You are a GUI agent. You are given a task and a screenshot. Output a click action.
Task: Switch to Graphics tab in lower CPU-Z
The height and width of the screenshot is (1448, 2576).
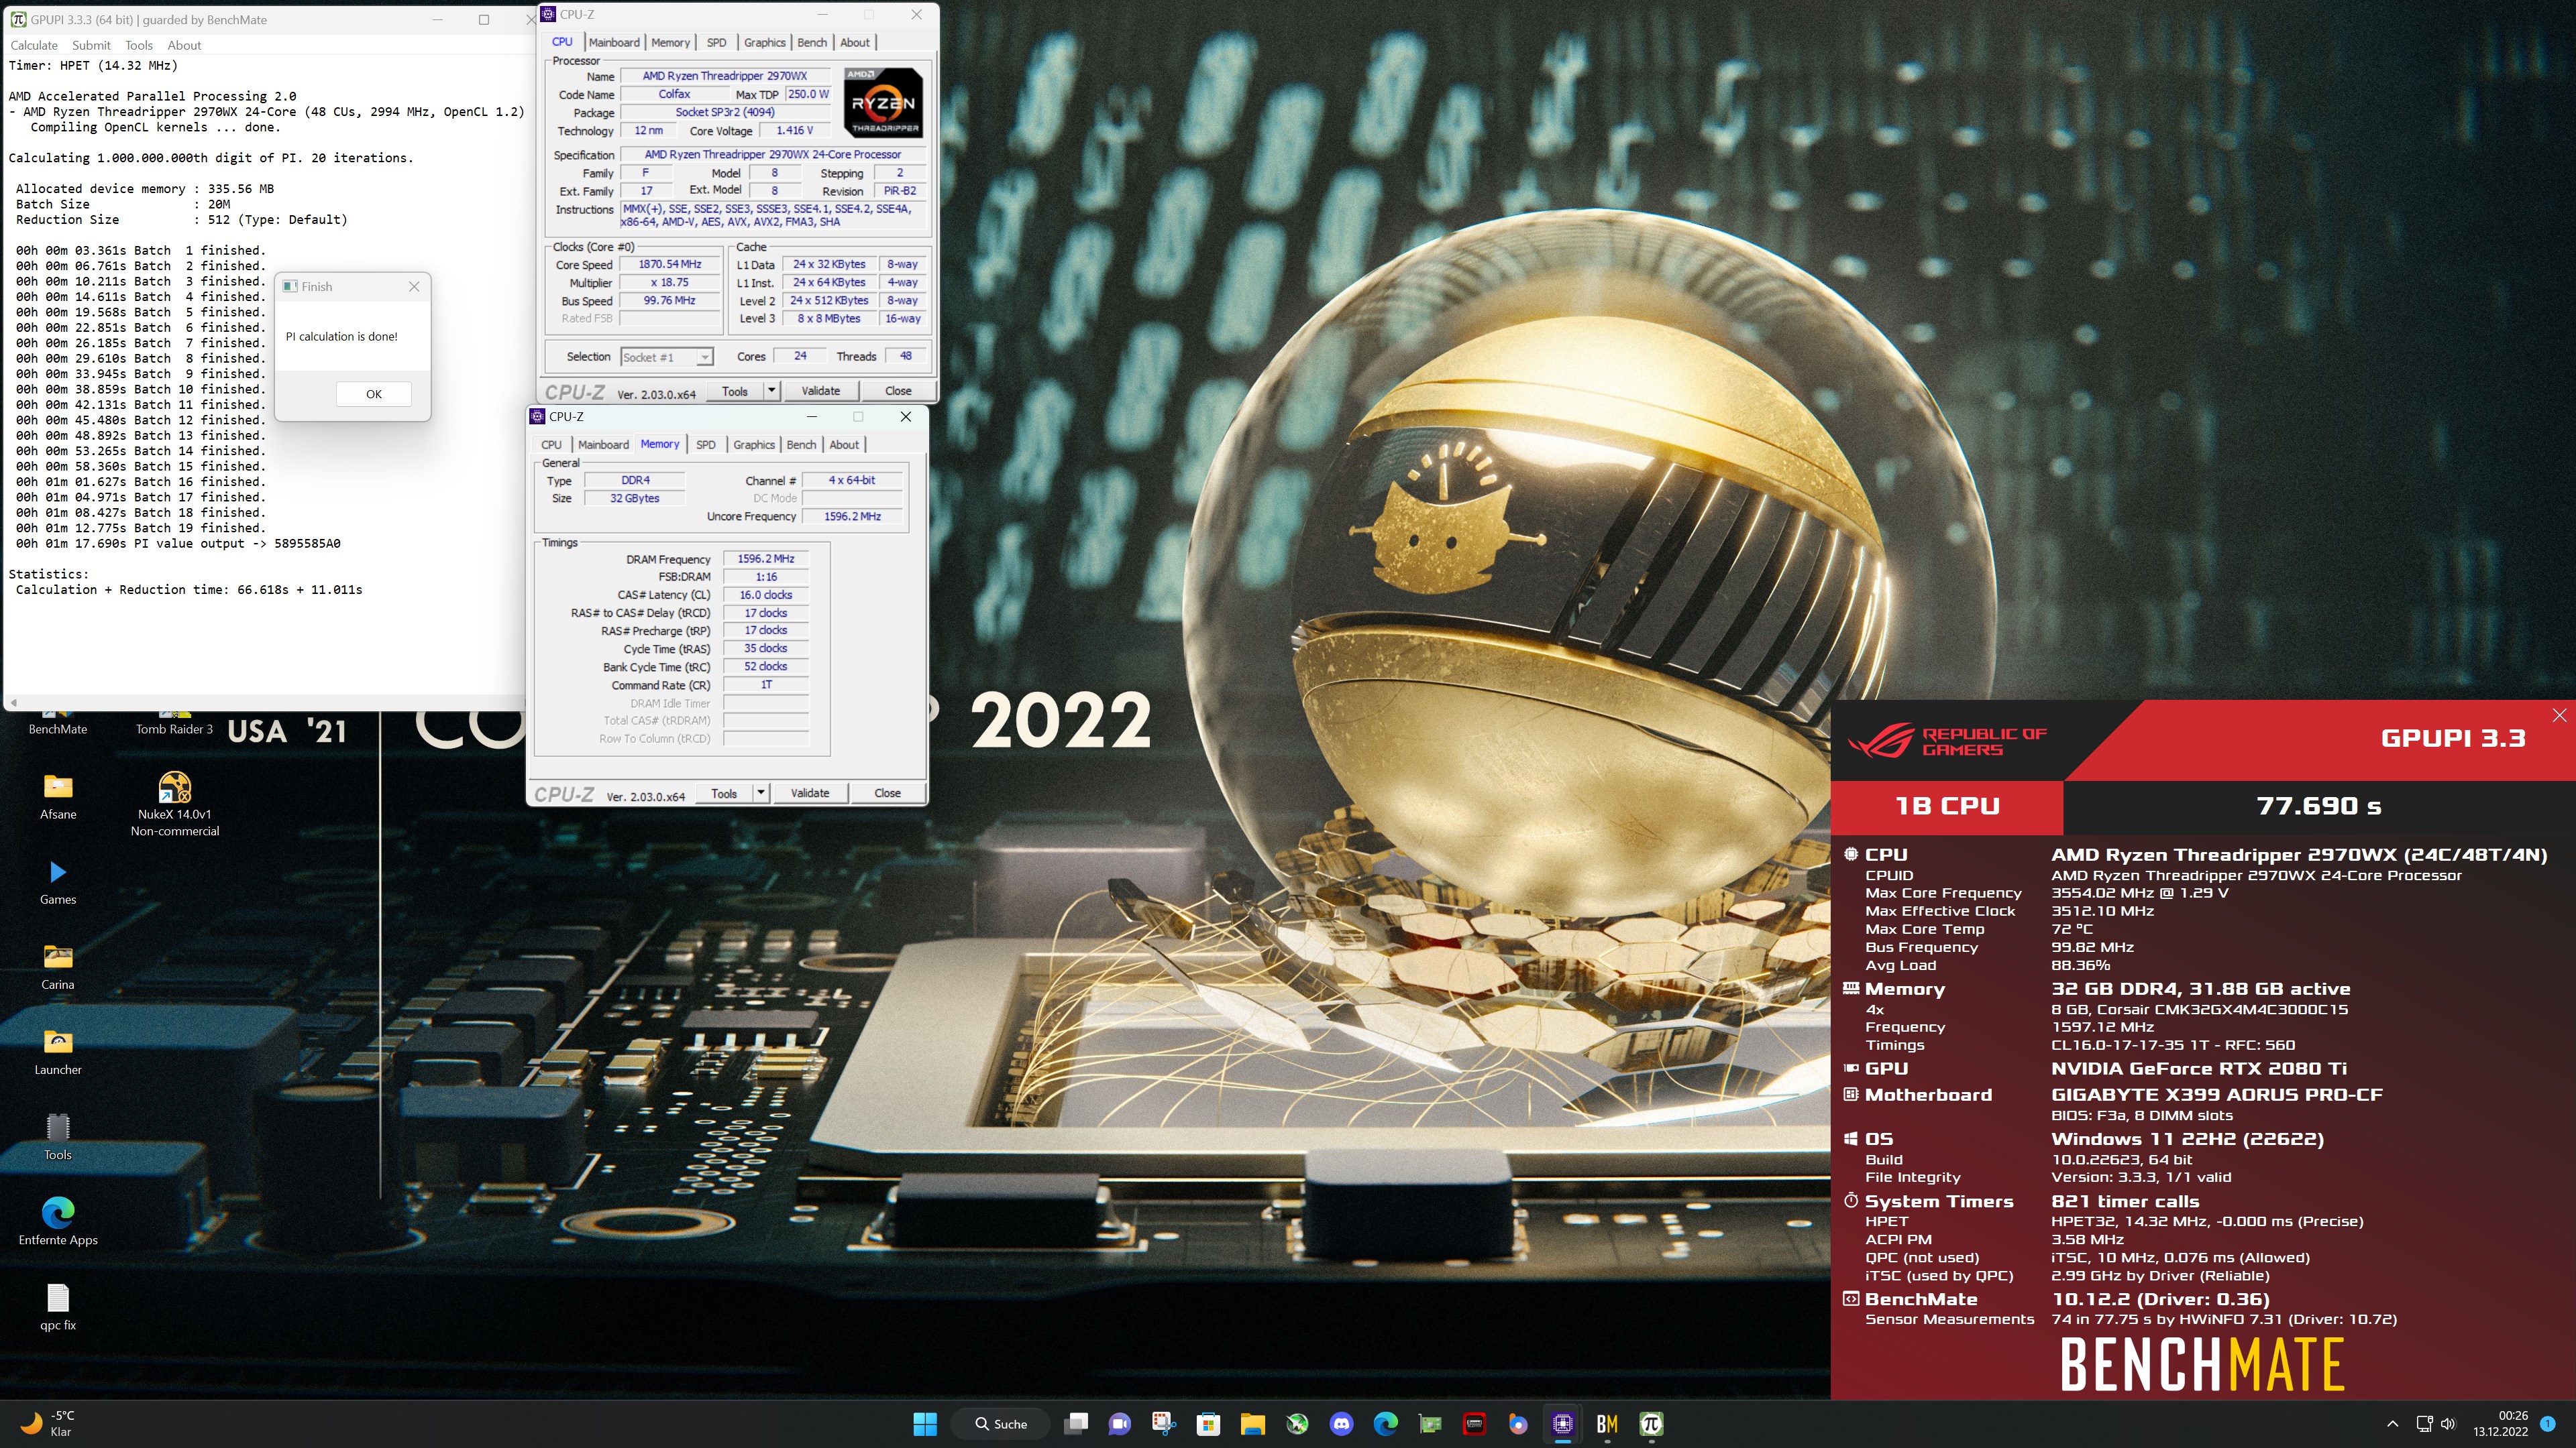[x=753, y=444]
